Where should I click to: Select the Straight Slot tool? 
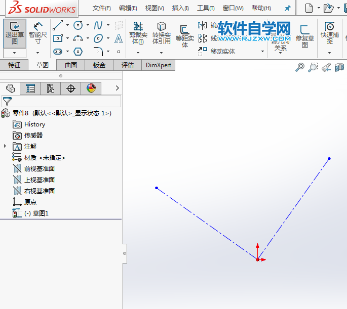[58, 52]
